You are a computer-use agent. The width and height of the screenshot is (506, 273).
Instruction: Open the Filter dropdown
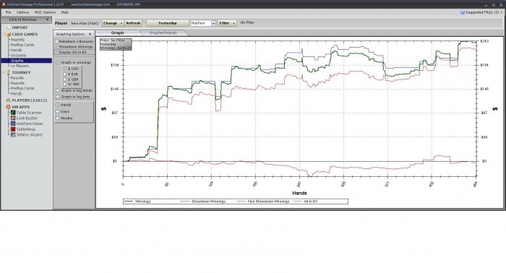pyautogui.click(x=227, y=23)
